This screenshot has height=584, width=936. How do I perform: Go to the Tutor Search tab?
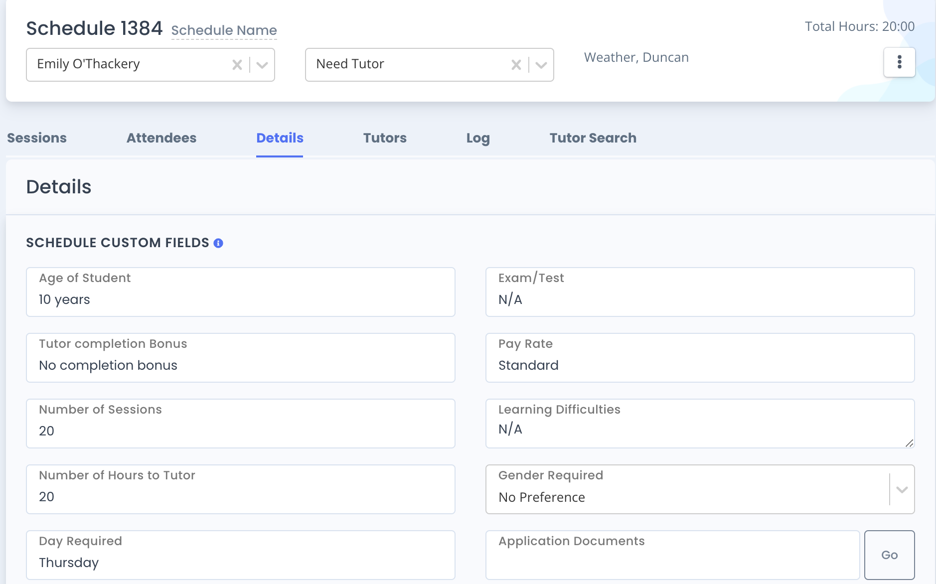click(593, 138)
